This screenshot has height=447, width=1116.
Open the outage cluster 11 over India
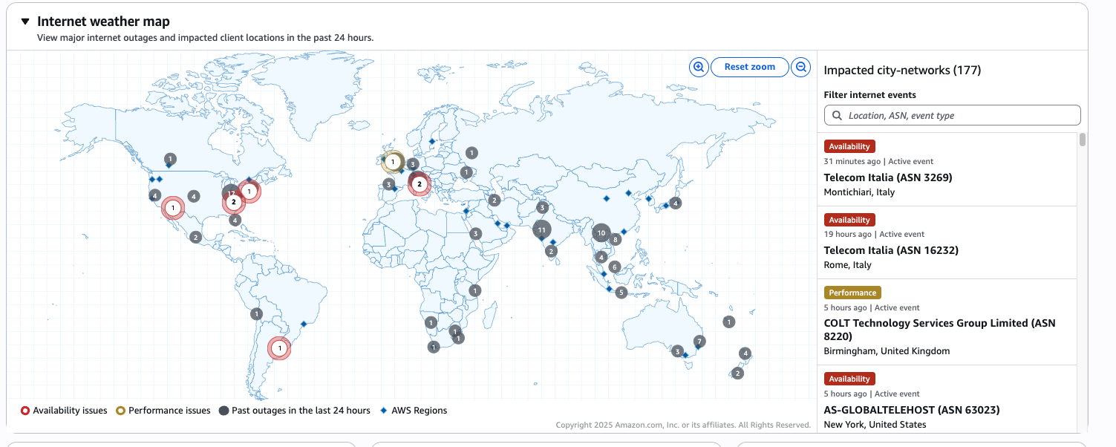[542, 230]
